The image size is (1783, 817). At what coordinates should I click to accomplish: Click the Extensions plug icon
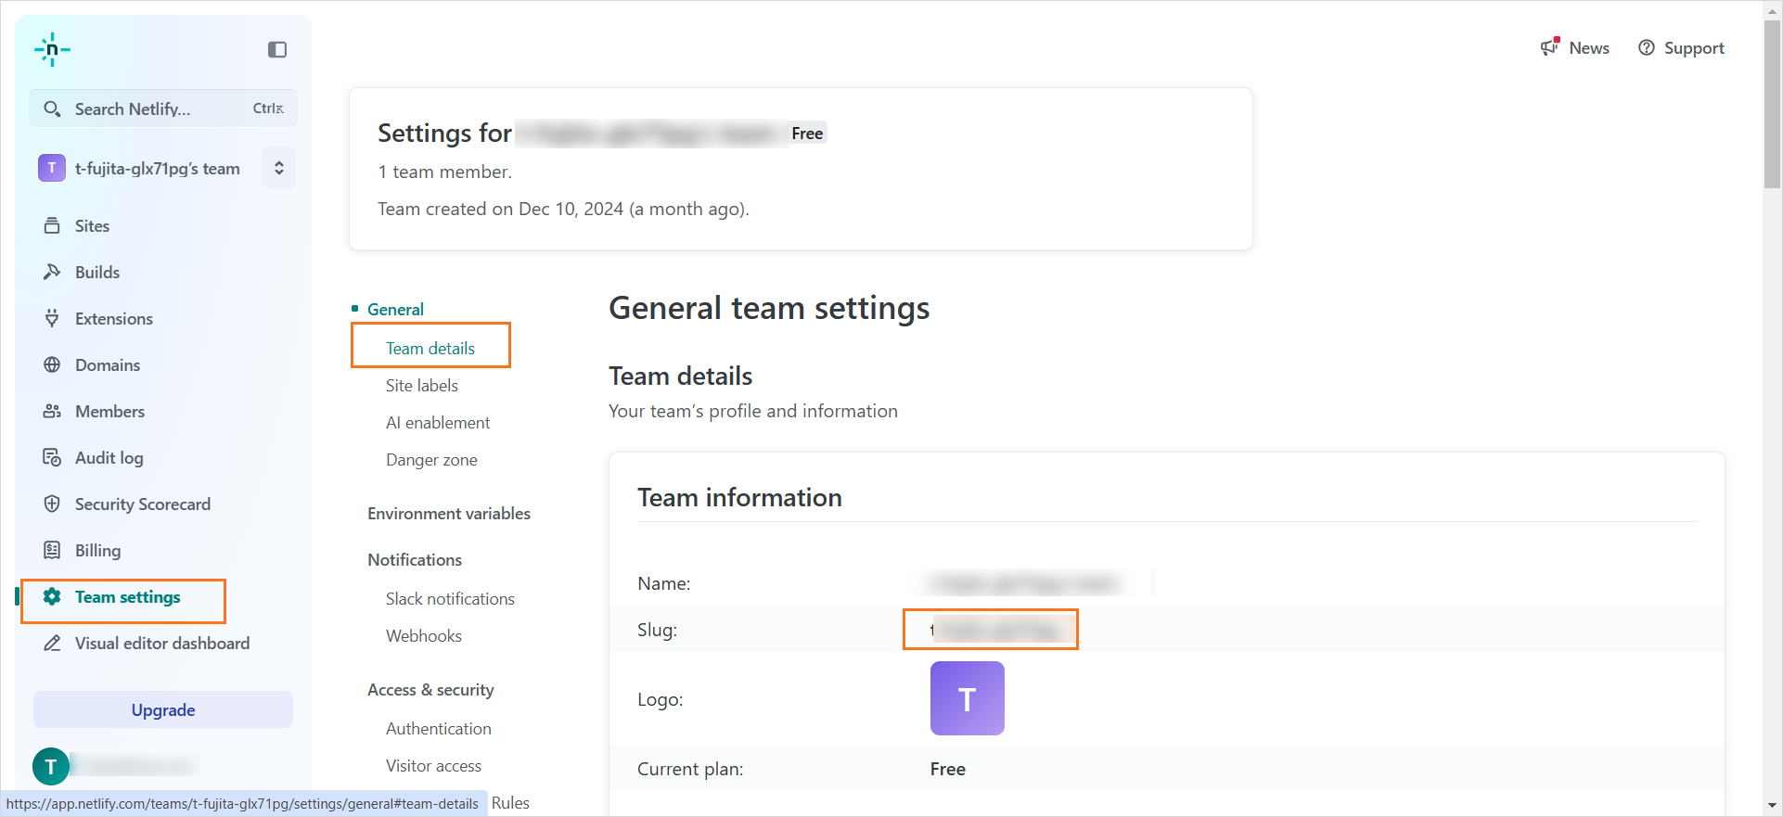(52, 318)
